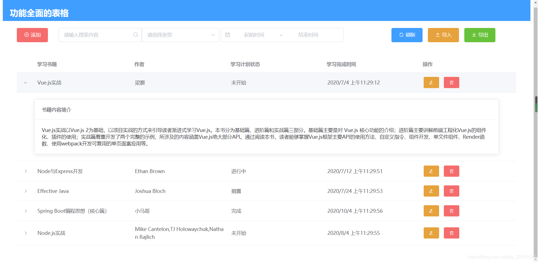Click the date 2020/10/4 上午11:29:56
Image resolution: width=538 pixels, height=262 pixels.
point(355,211)
